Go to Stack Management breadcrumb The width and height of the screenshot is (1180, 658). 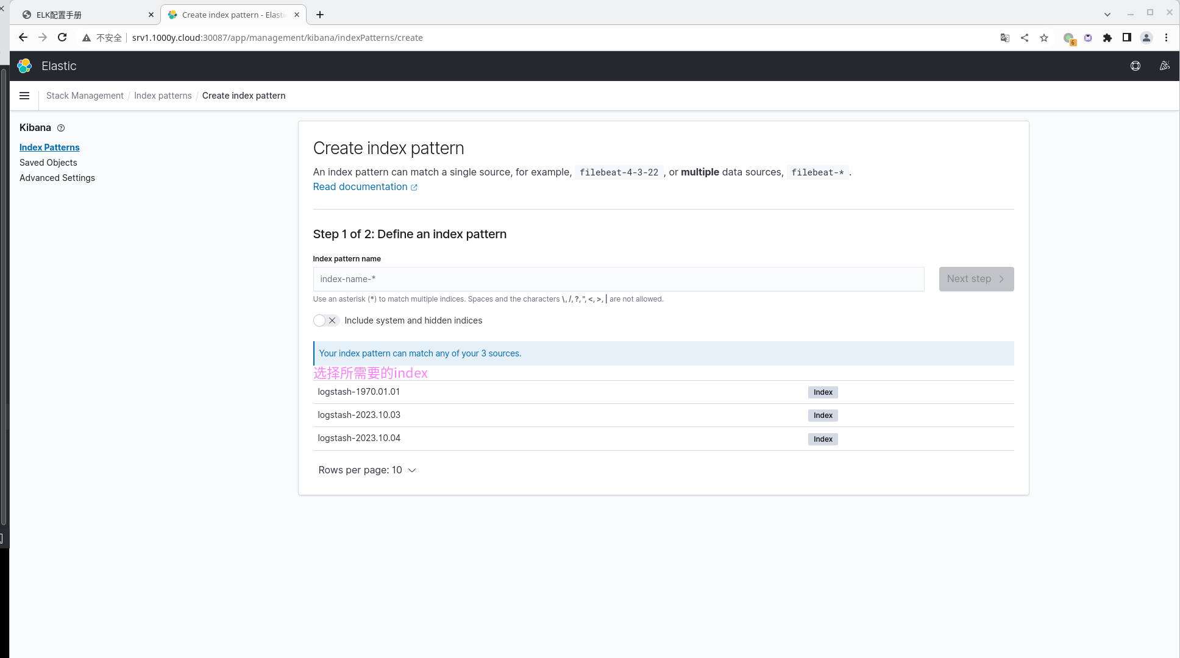[x=85, y=96]
